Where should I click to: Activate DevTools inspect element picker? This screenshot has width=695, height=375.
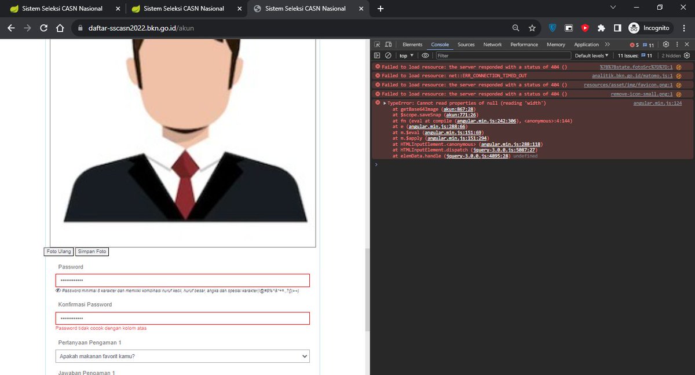click(x=377, y=45)
